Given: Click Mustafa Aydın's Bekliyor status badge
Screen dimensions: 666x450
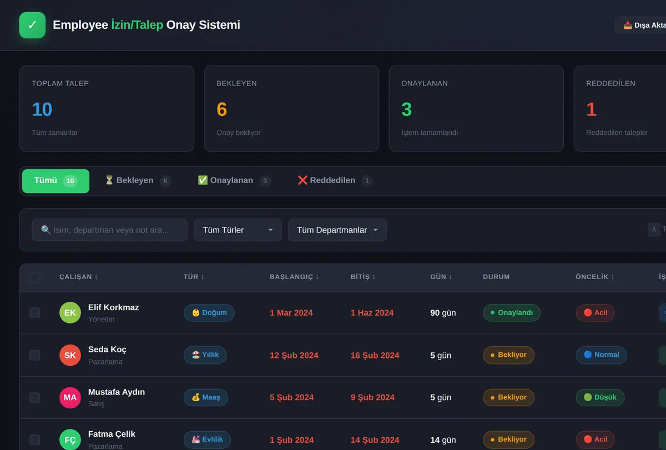Looking at the screenshot, I should pyautogui.click(x=508, y=397).
